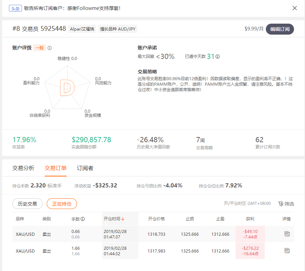Open details icon for 0.66 lot order

287,234
